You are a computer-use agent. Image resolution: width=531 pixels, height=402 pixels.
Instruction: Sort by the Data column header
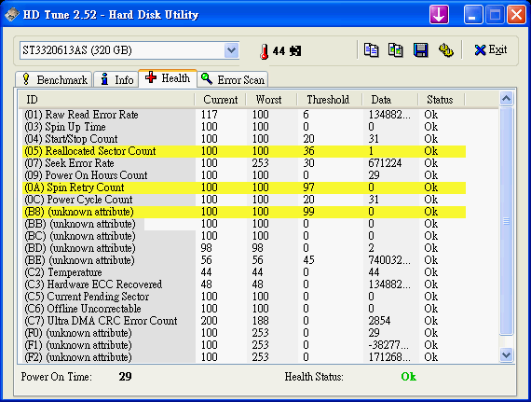pos(390,100)
